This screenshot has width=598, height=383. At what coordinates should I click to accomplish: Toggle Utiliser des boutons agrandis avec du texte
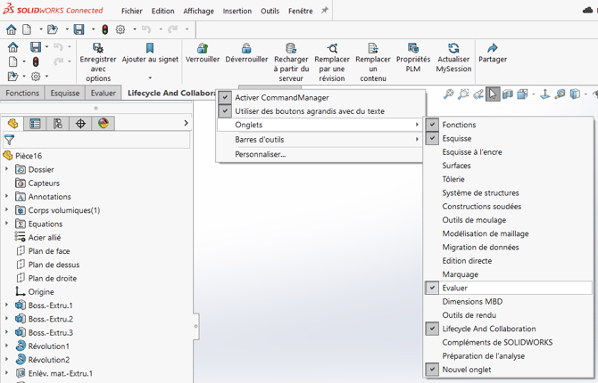(225, 111)
